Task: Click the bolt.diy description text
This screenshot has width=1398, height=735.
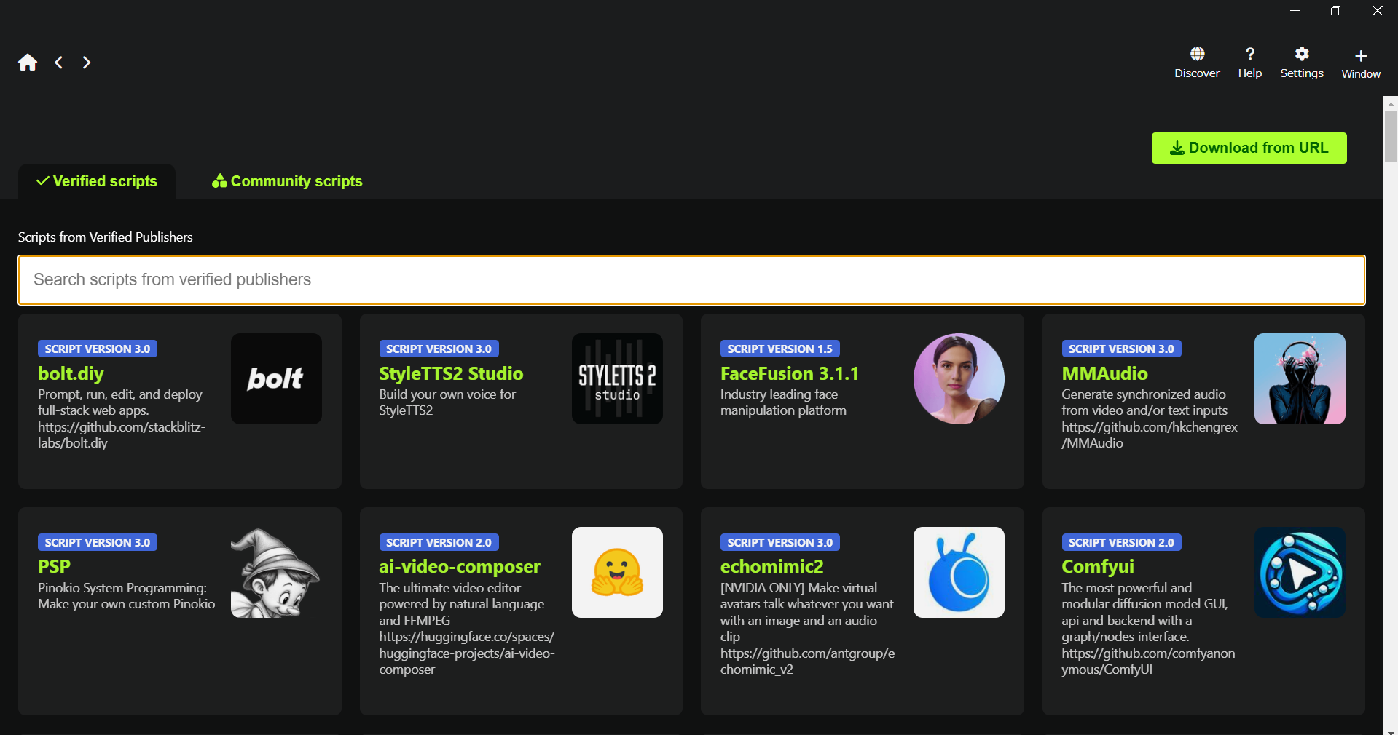Action: point(122,418)
